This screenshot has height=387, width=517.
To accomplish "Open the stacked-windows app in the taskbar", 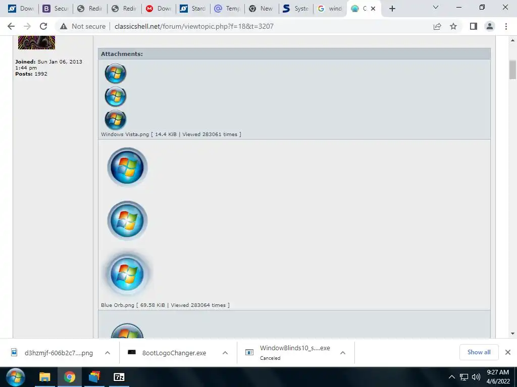I will point(94,377).
